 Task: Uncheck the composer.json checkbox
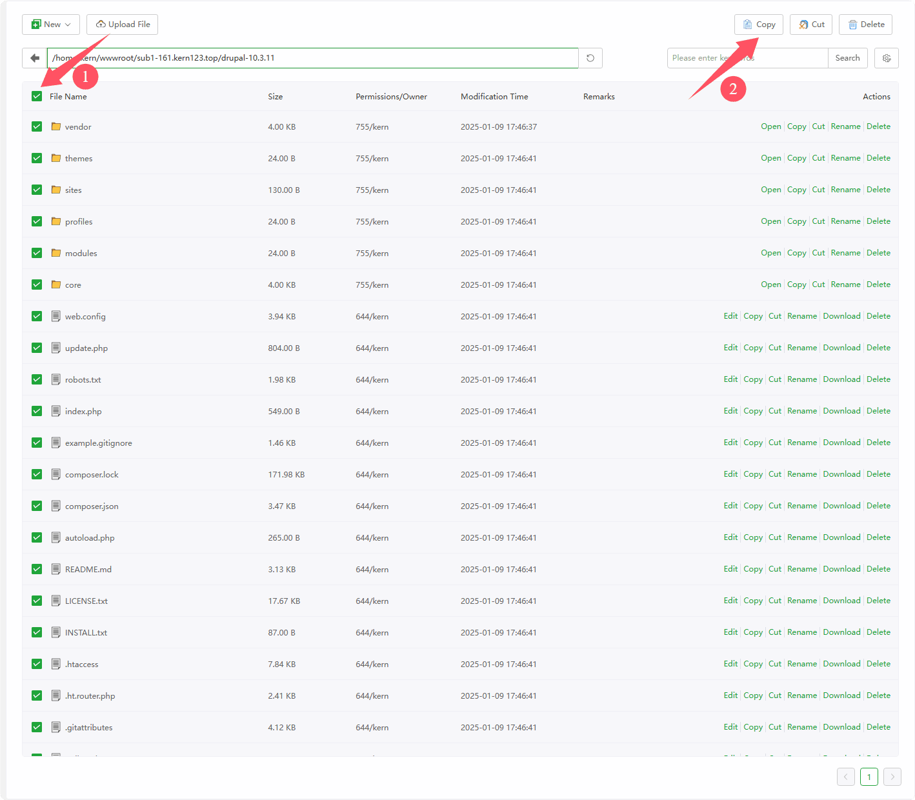coord(37,506)
